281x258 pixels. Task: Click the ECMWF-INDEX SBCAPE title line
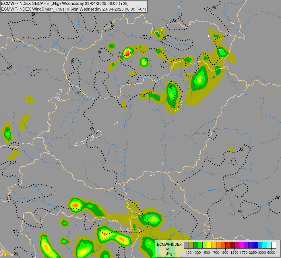65,3
